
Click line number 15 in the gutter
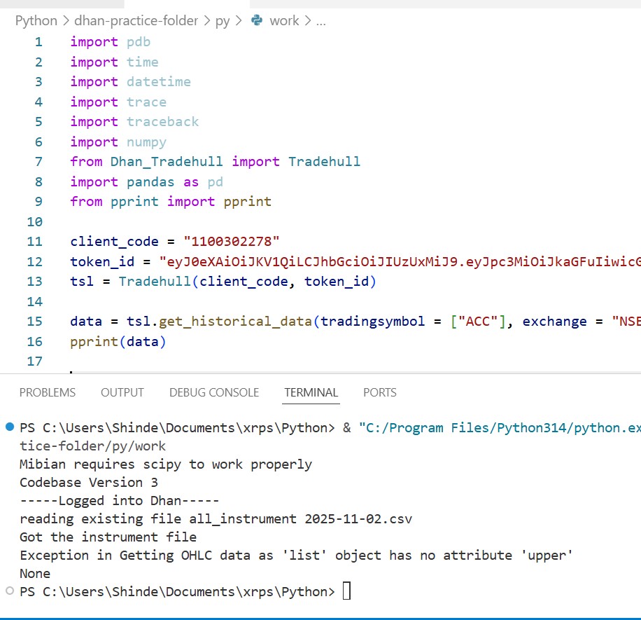point(35,322)
